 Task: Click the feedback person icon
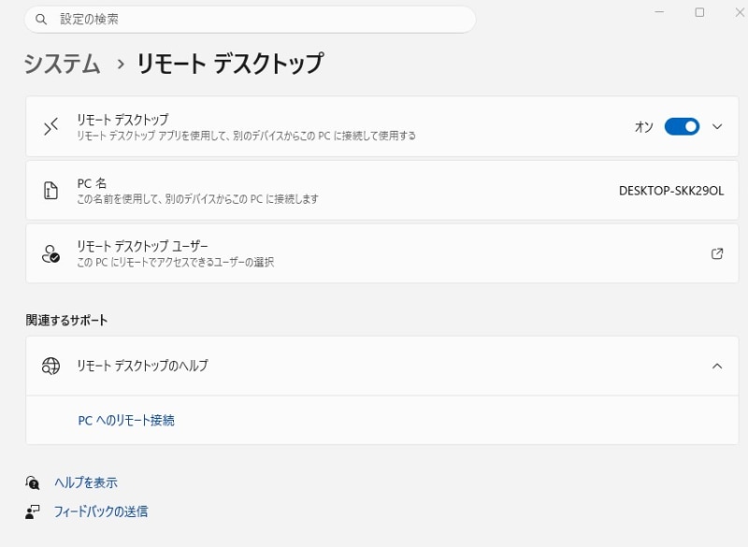click(x=33, y=511)
